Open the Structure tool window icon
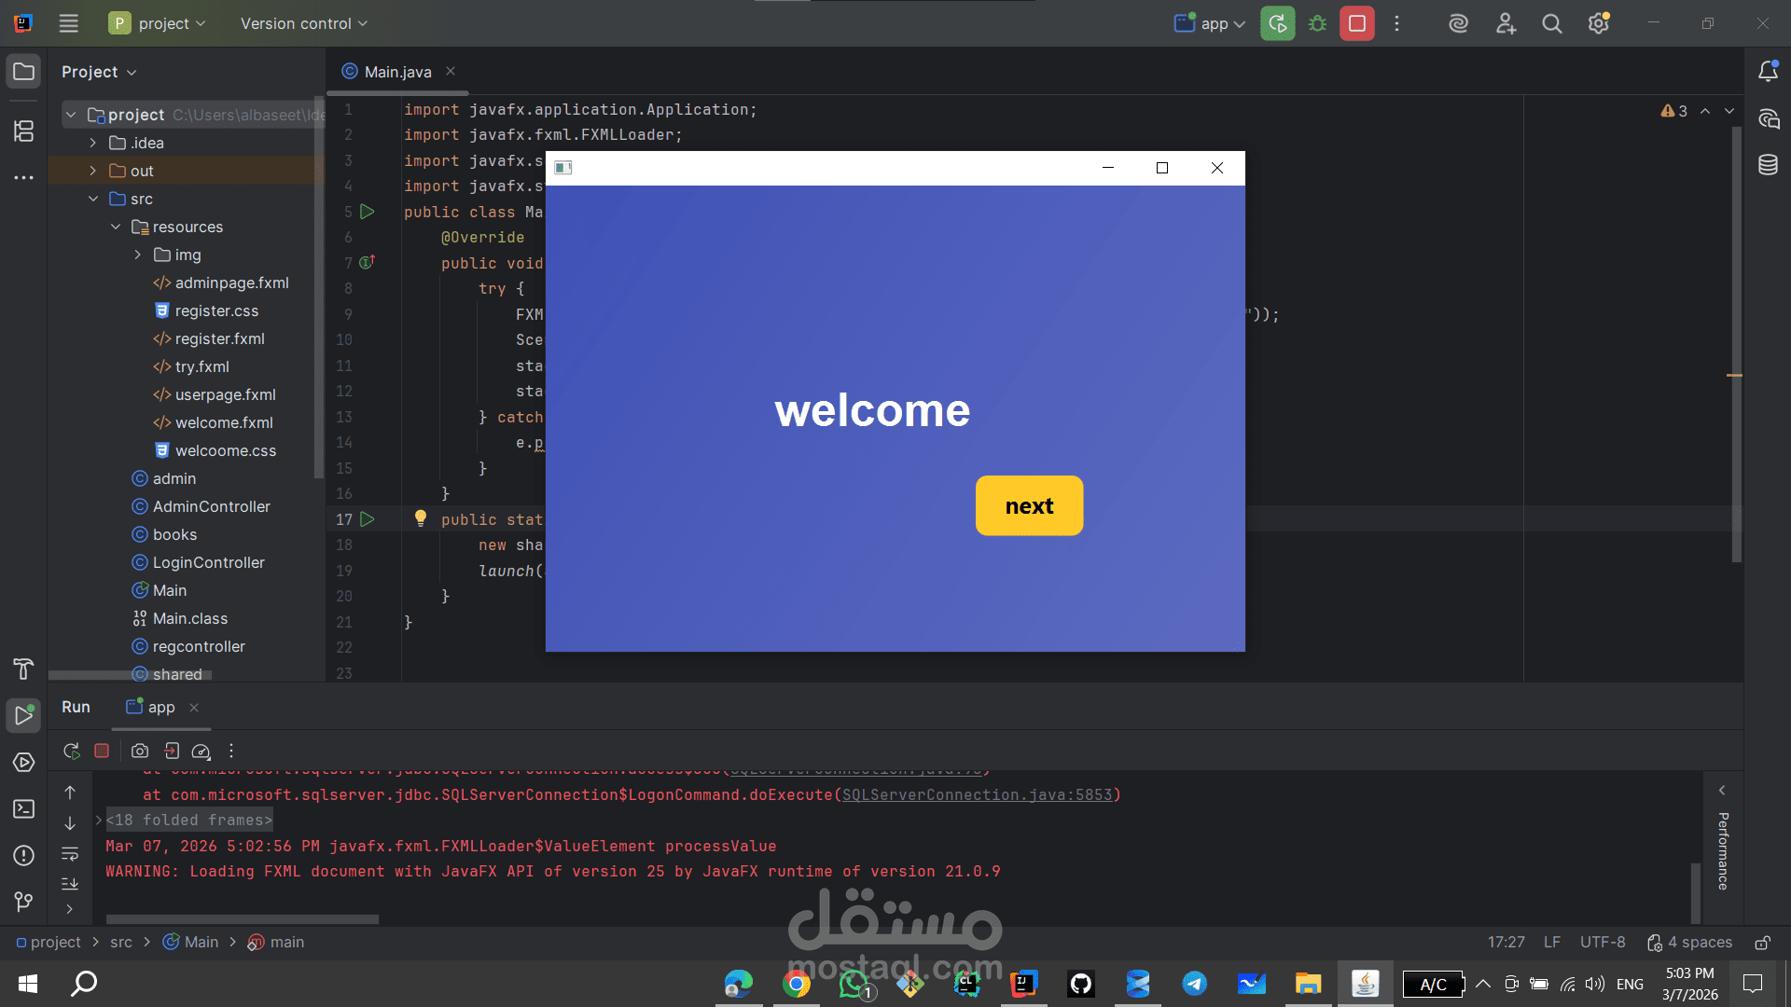 (23, 131)
